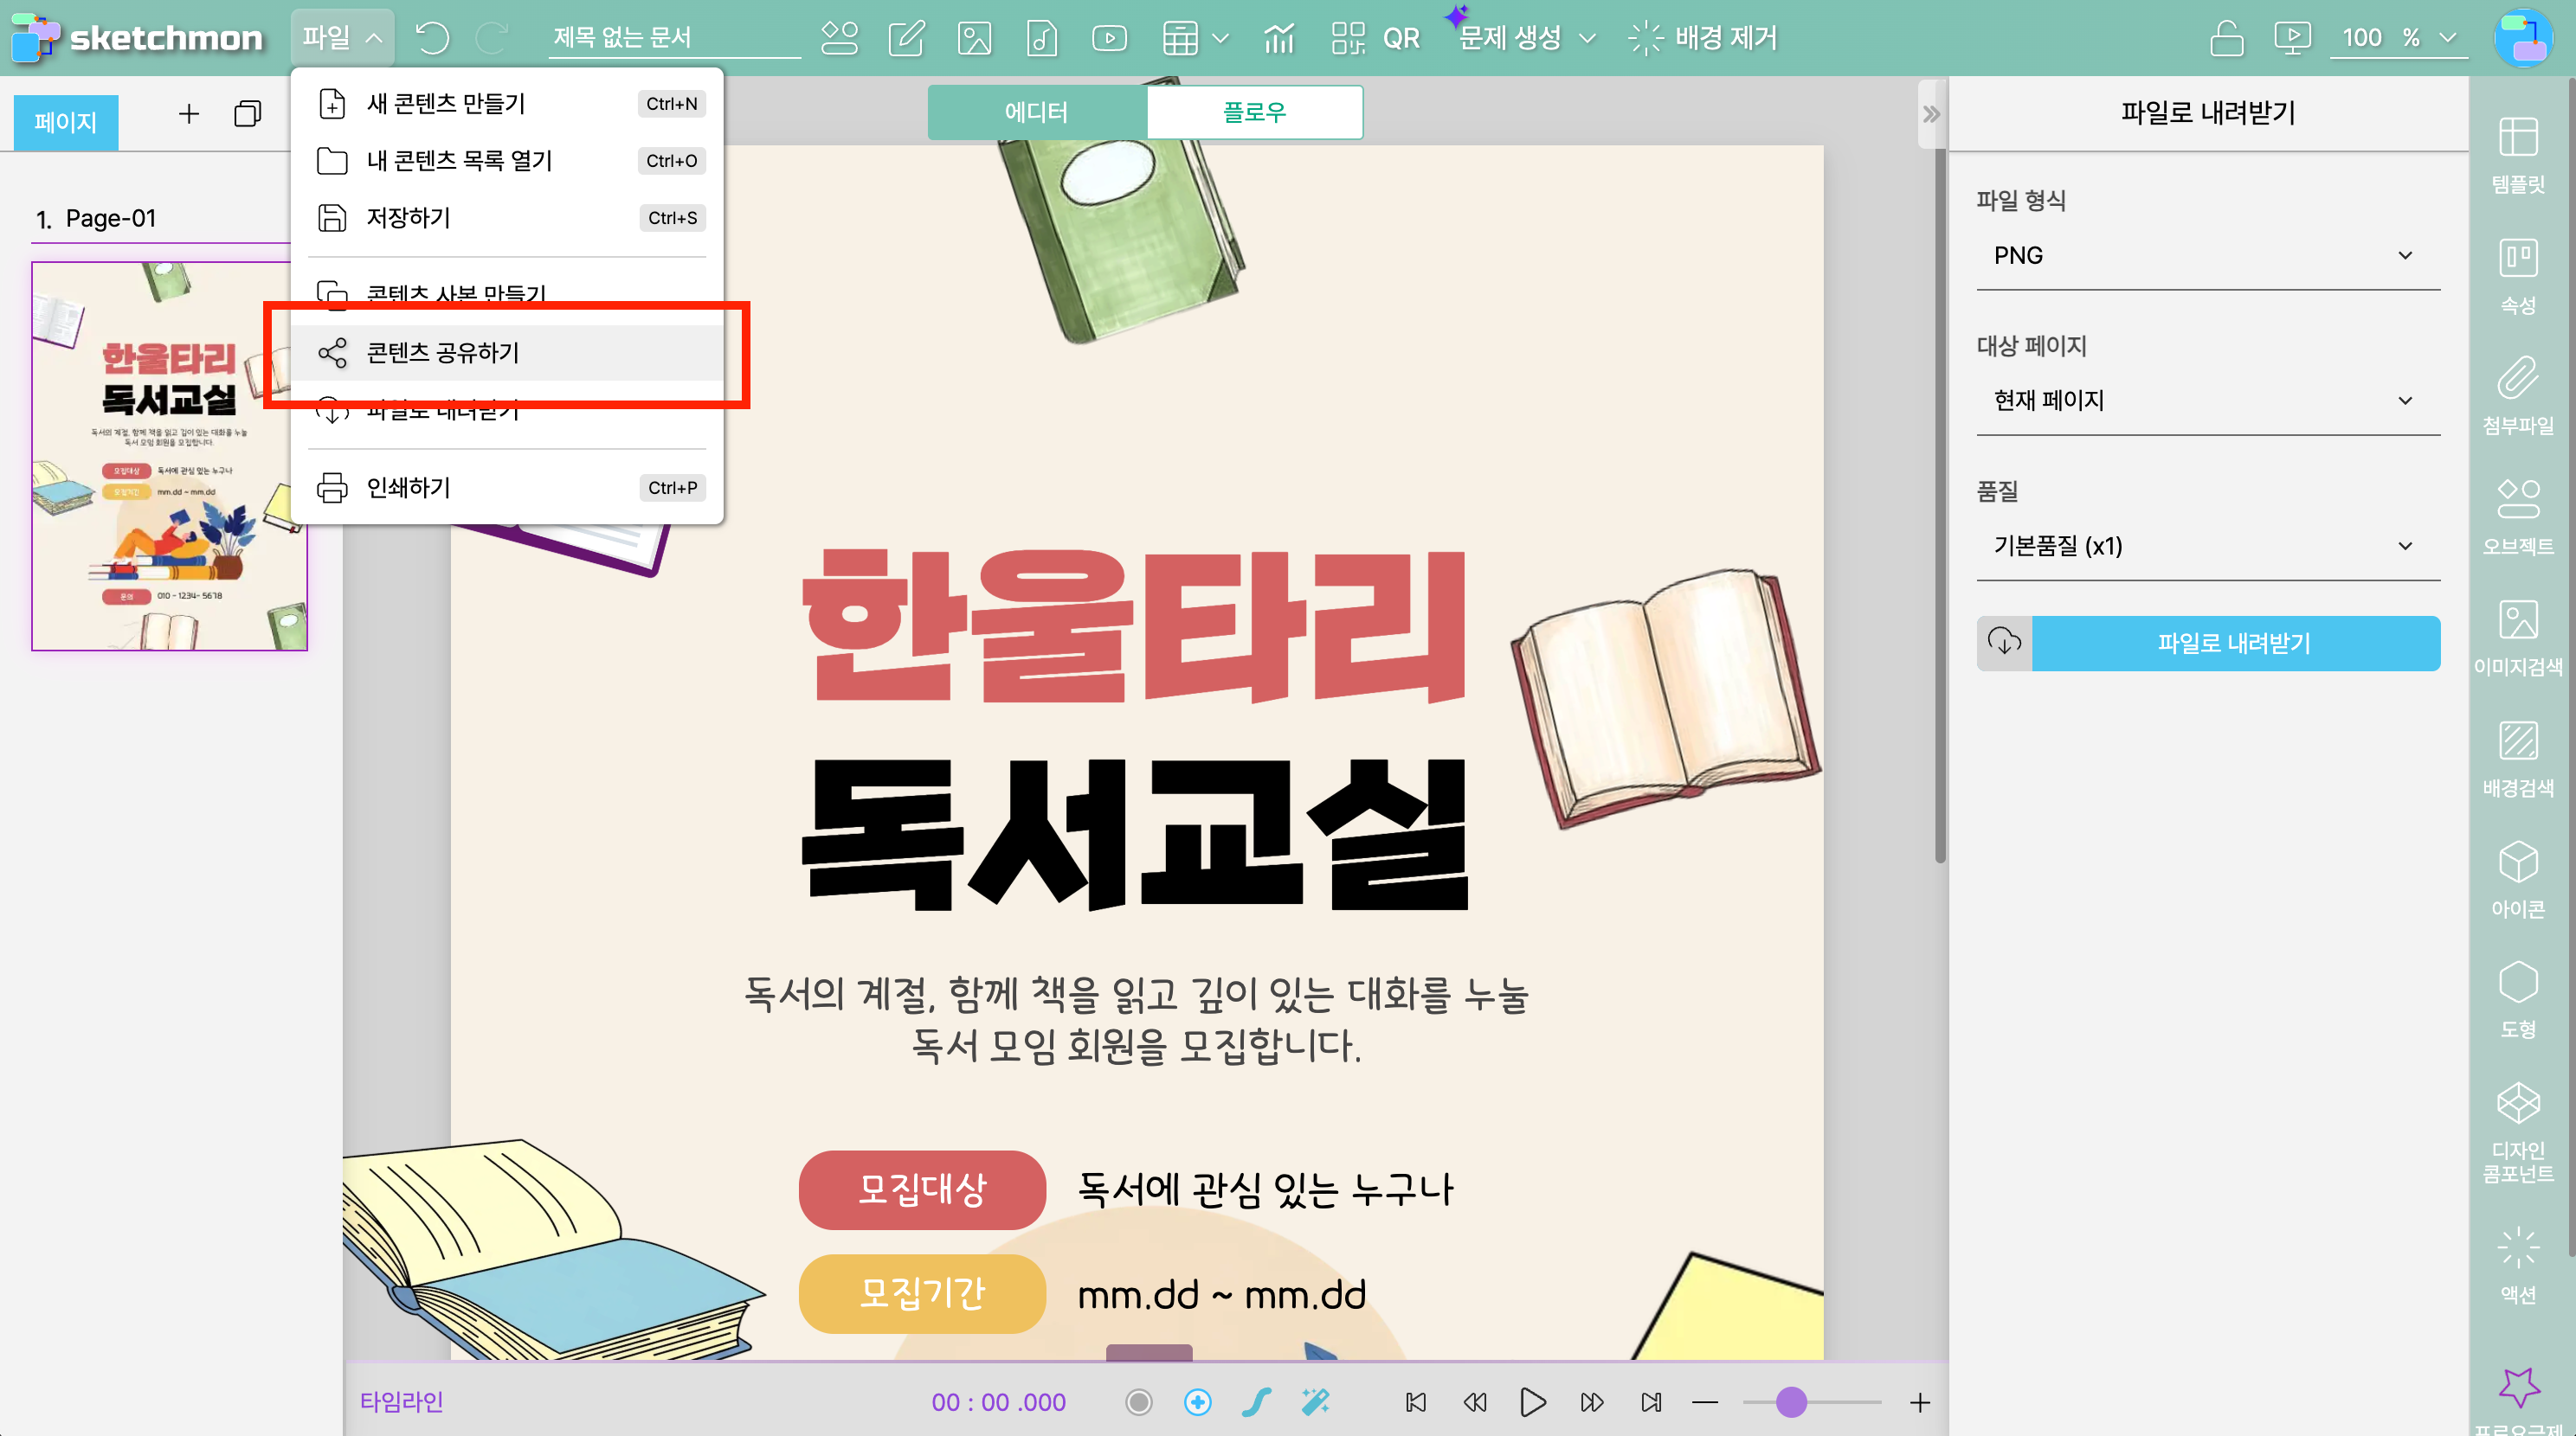This screenshot has height=1436, width=2576.
Task: Click the blue Pages button
Action: coord(65,123)
